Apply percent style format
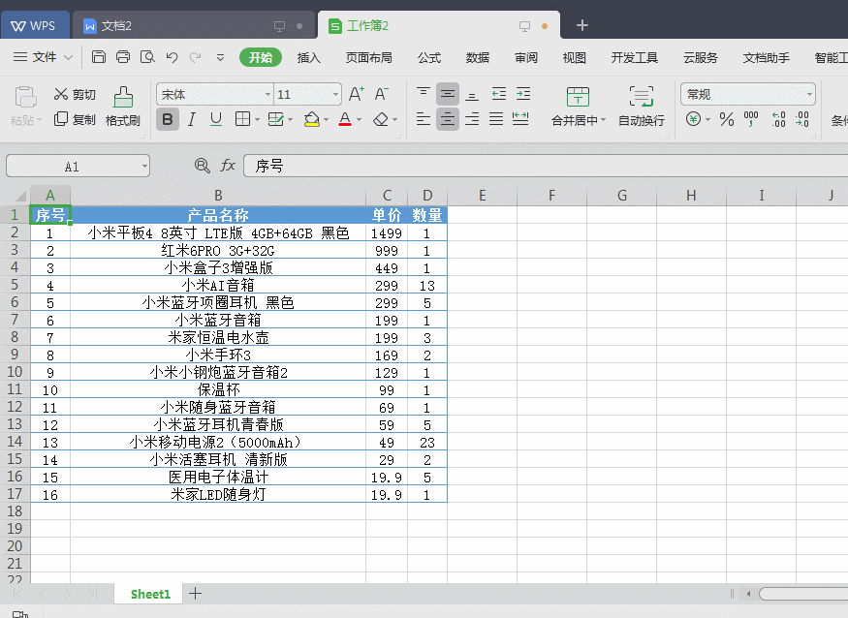This screenshot has width=848, height=618. point(727,119)
